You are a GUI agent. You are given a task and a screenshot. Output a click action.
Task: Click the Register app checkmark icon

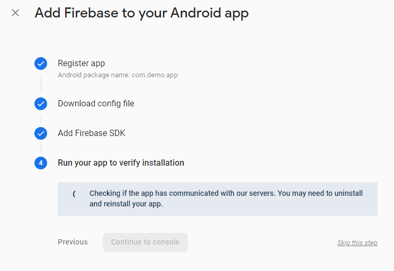click(41, 64)
